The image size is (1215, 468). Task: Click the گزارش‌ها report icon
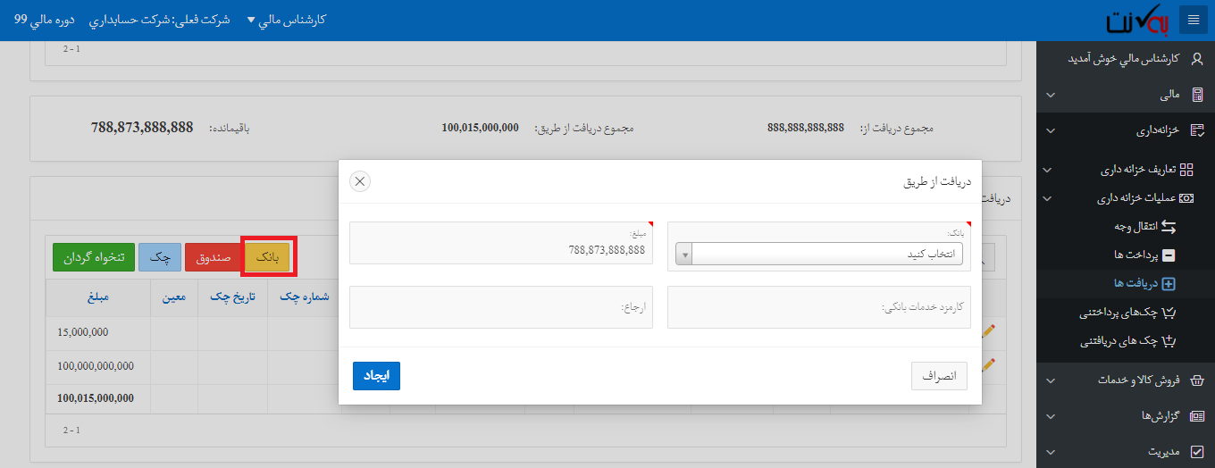pos(1198,416)
